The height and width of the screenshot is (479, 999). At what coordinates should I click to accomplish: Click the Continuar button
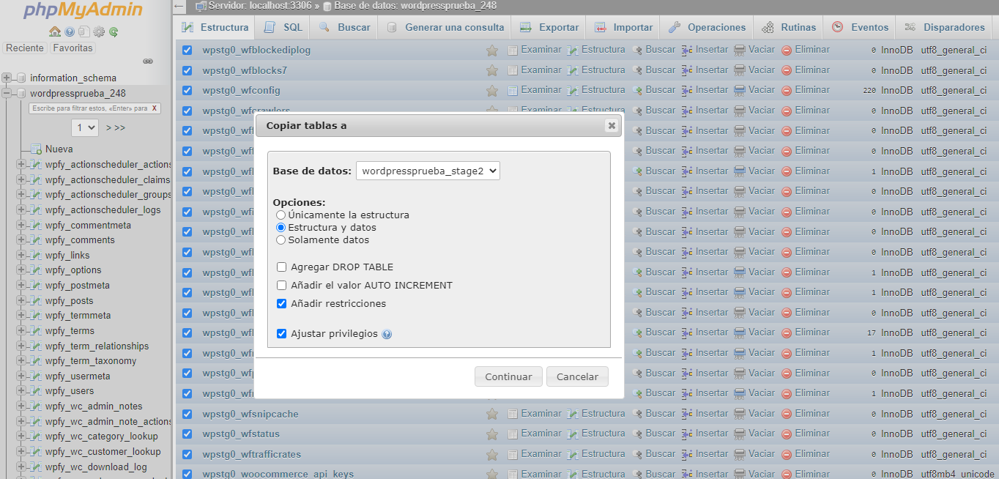click(x=508, y=376)
